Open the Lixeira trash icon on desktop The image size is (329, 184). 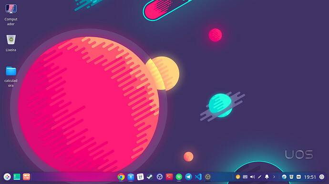(11, 39)
